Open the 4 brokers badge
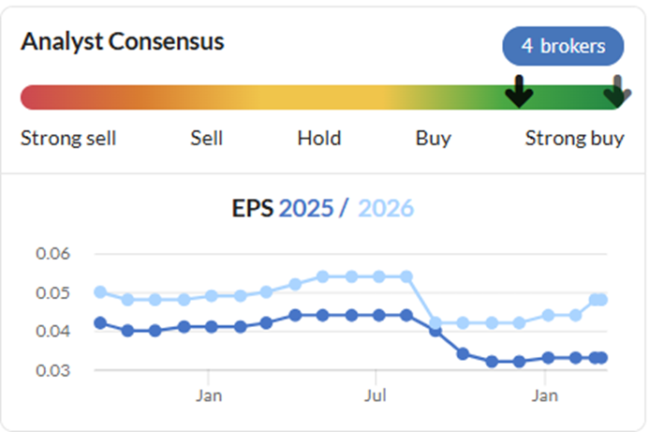649x432 pixels. click(563, 45)
